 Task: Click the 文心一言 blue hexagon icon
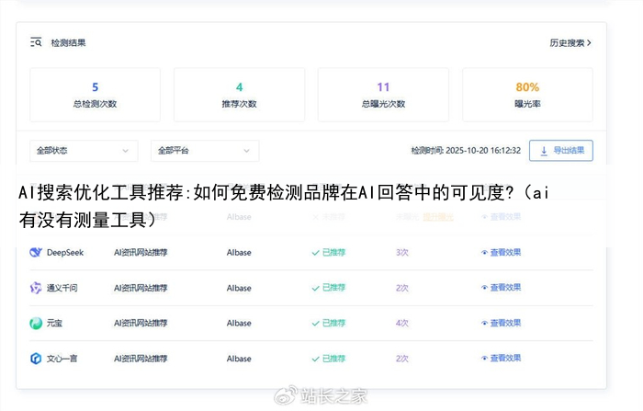(x=36, y=359)
